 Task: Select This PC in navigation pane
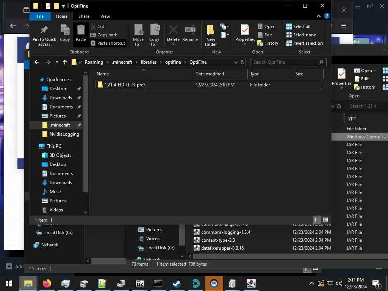(54, 146)
